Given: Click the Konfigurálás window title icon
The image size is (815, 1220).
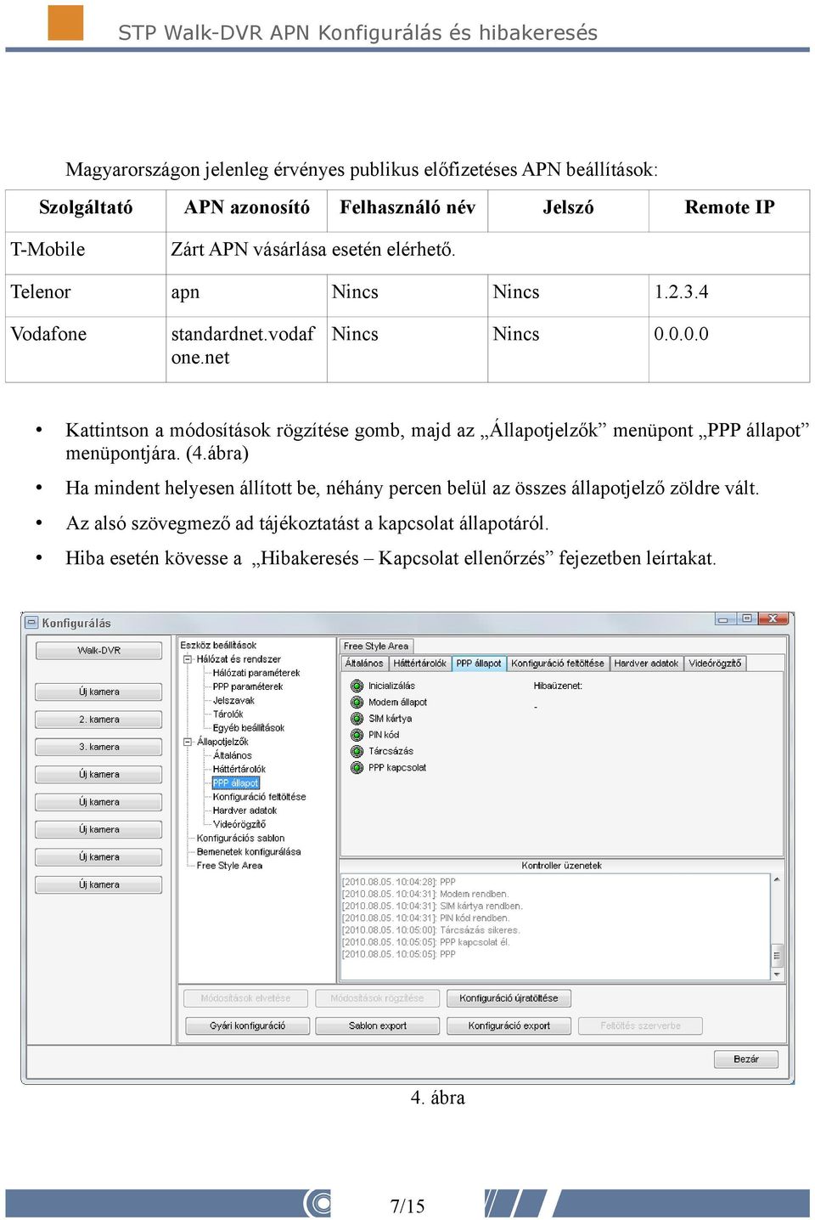Looking at the screenshot, I should pyautogui.click(x=31, y=623).
